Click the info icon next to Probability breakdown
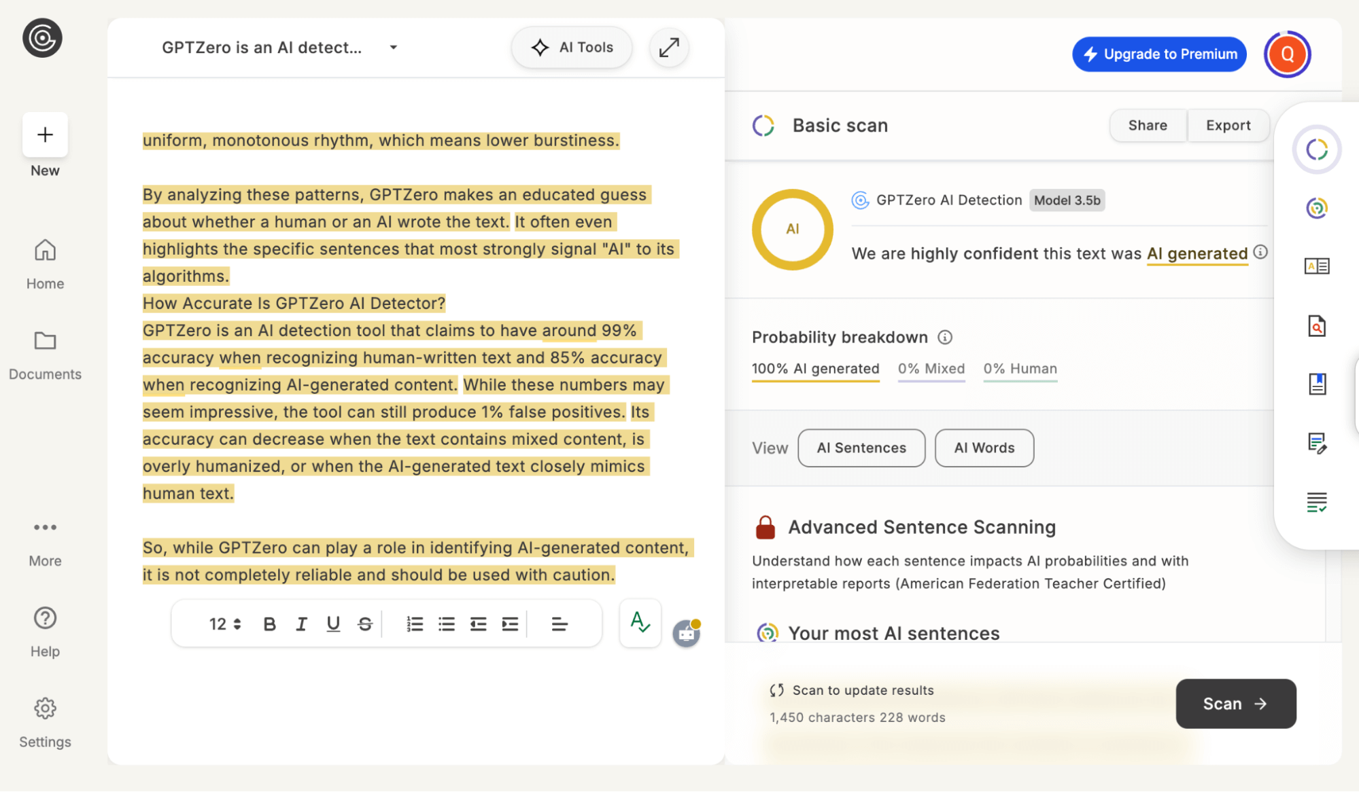 pyautogui.click(x=945, y=338)
